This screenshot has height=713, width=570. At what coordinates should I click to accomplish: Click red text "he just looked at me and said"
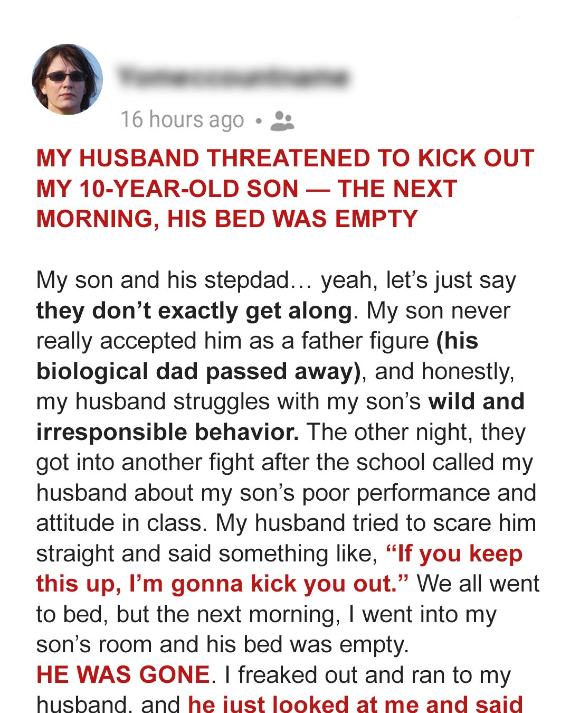coord(355,705)
